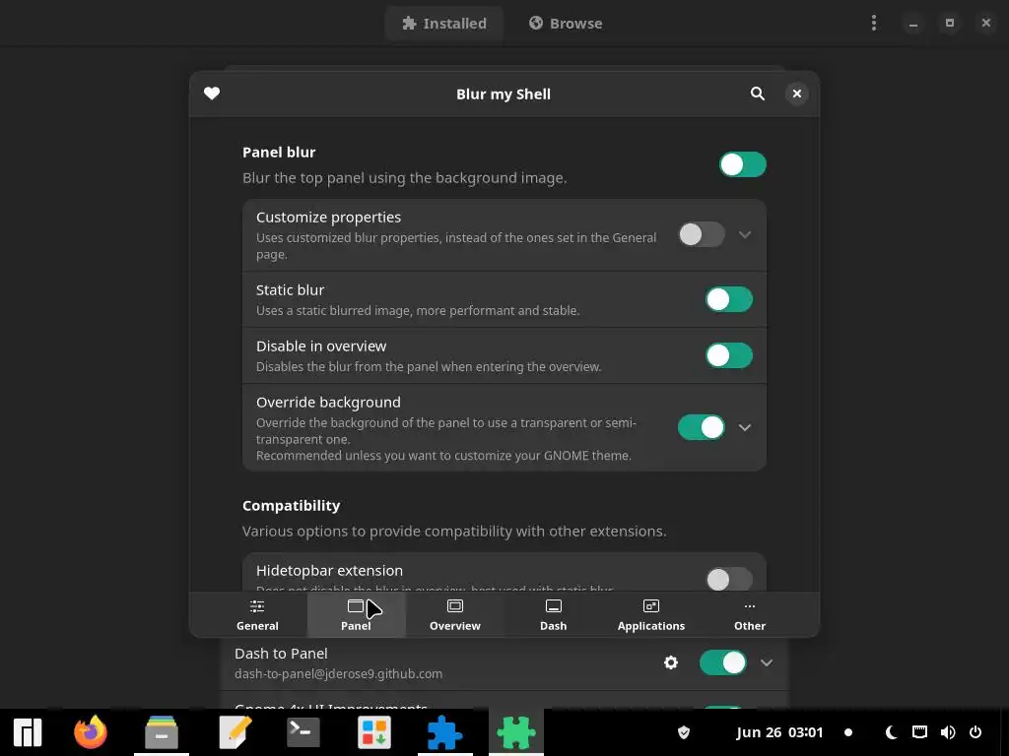Viewport: 1009px width, 756px height.
Task: Toggle Disable in overview switch
Action: (729, 355)
